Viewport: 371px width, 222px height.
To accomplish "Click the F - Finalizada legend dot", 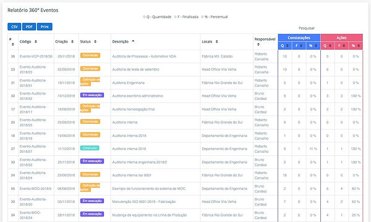I will coord(176,17).
